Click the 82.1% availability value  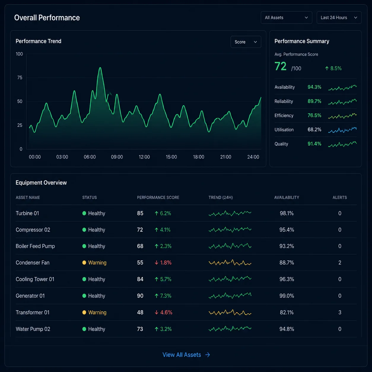coord(287,312)
